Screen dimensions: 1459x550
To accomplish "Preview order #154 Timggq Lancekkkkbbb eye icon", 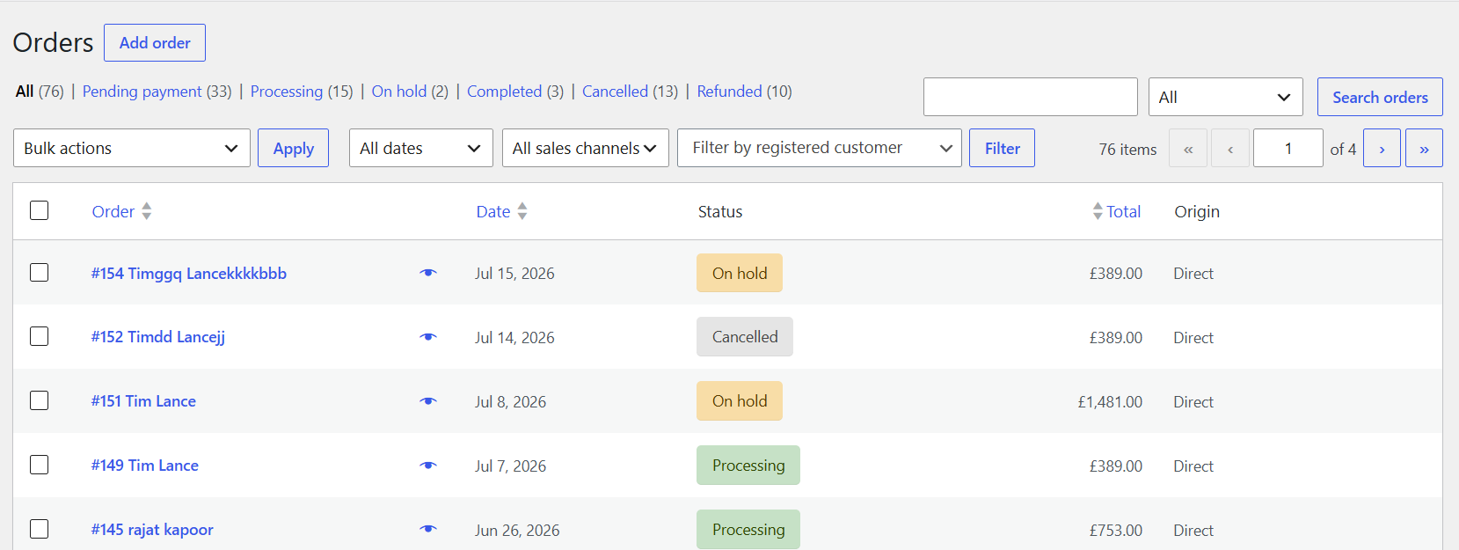I will pyautogui.click(x=428, y=273).
